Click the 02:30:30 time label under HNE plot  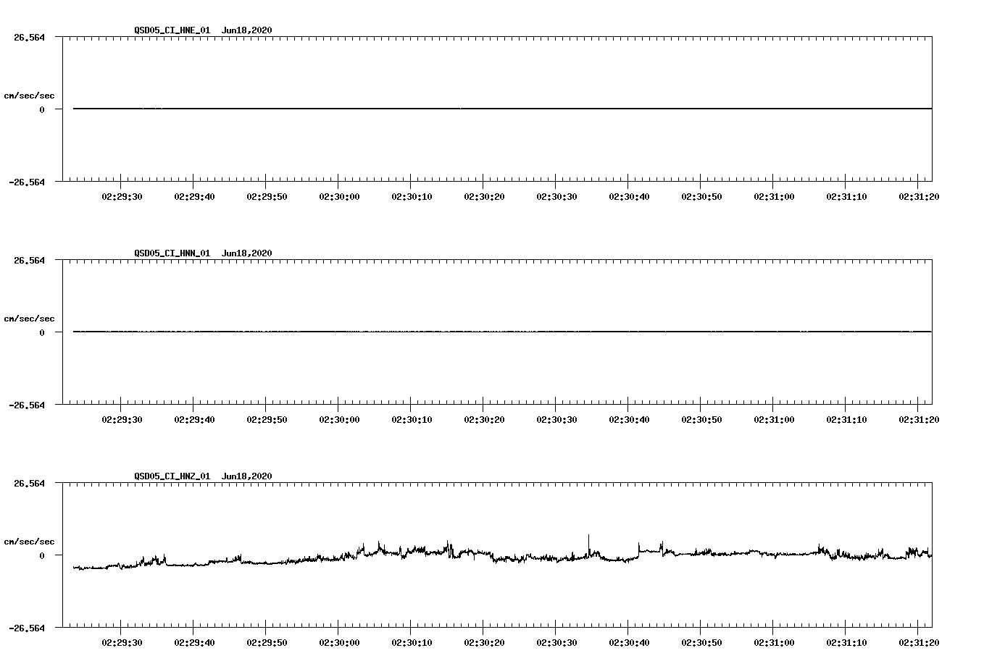(556, 197)
